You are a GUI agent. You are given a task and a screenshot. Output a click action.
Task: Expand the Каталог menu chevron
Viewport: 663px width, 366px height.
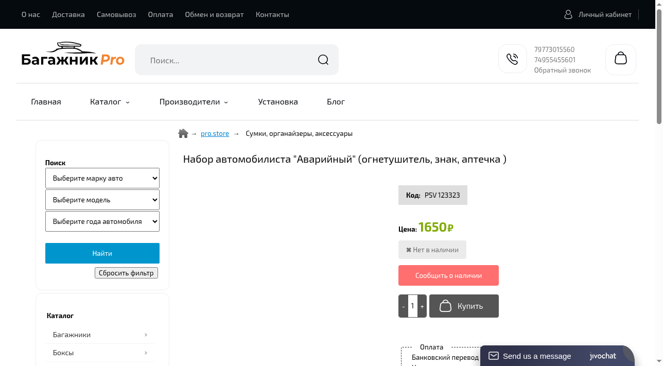tap(128, 102)
